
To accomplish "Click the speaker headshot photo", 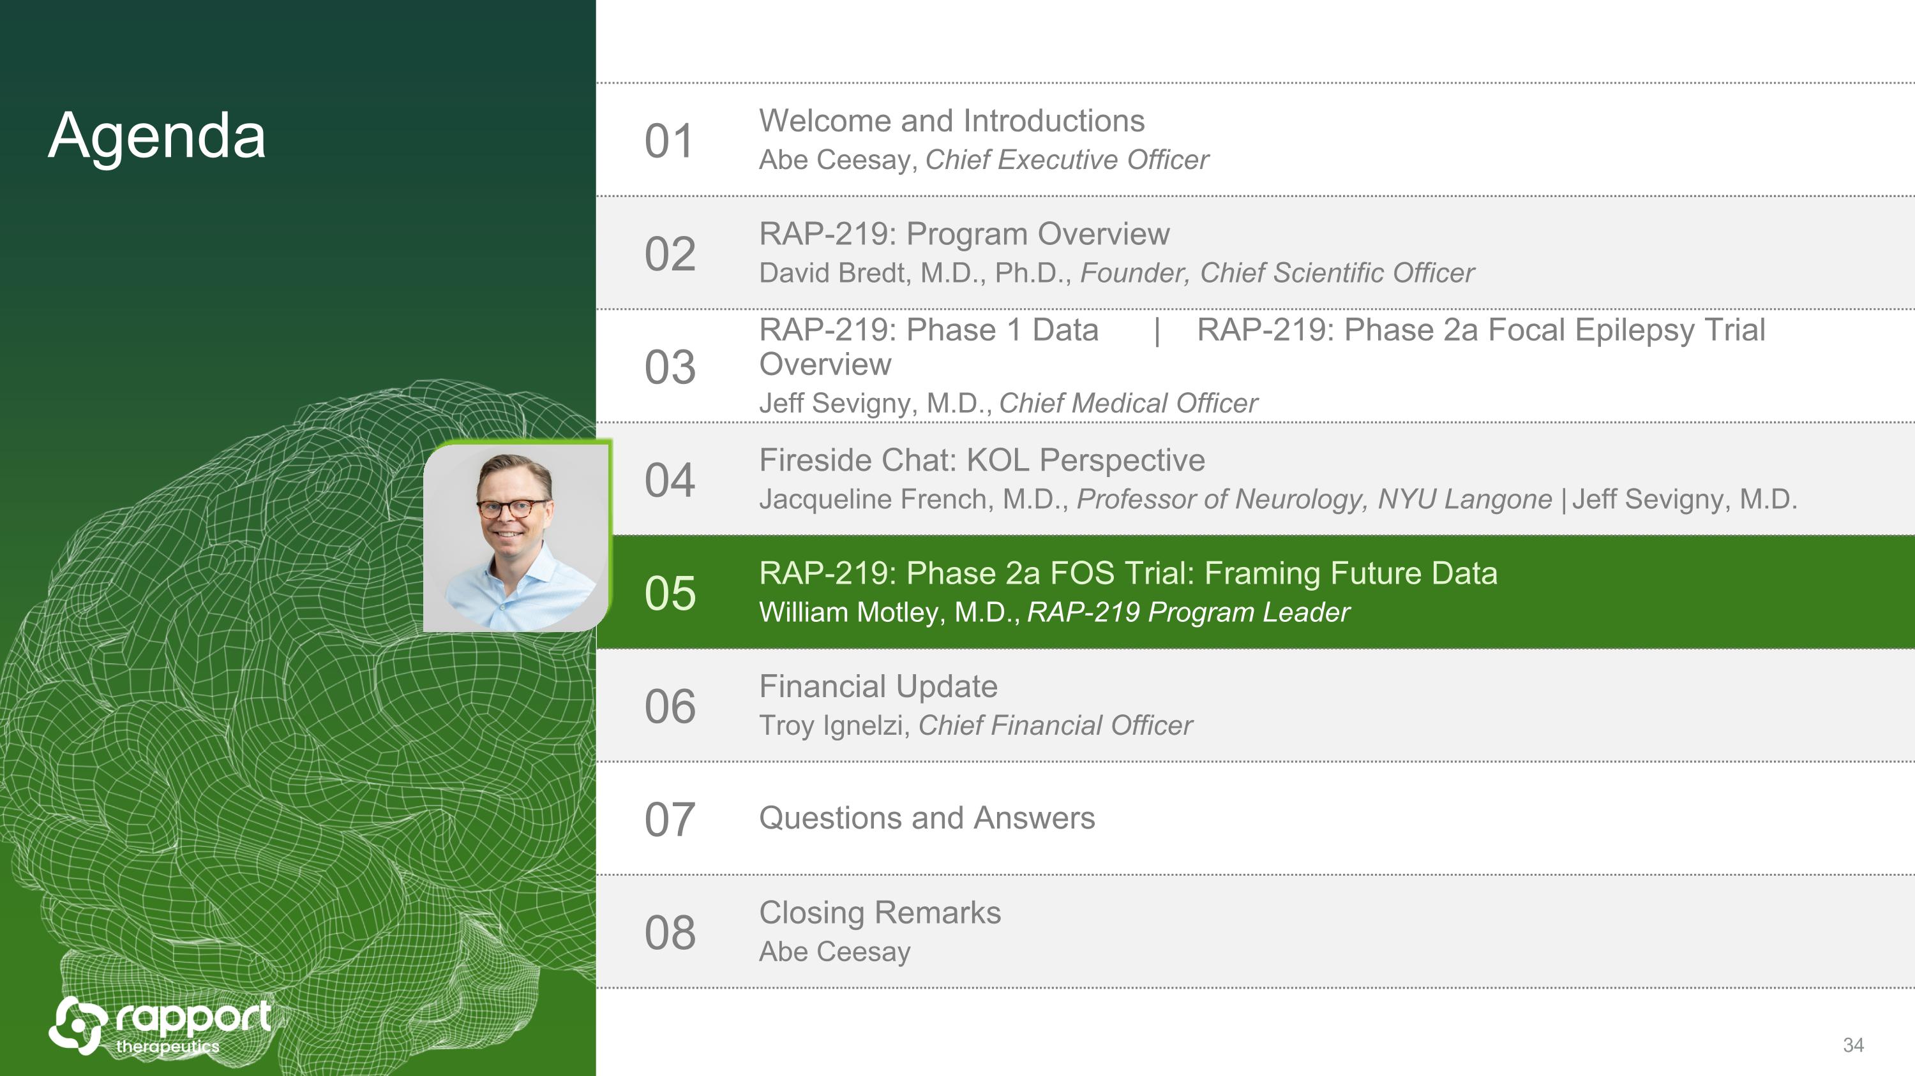I will (x=516, y=536).
